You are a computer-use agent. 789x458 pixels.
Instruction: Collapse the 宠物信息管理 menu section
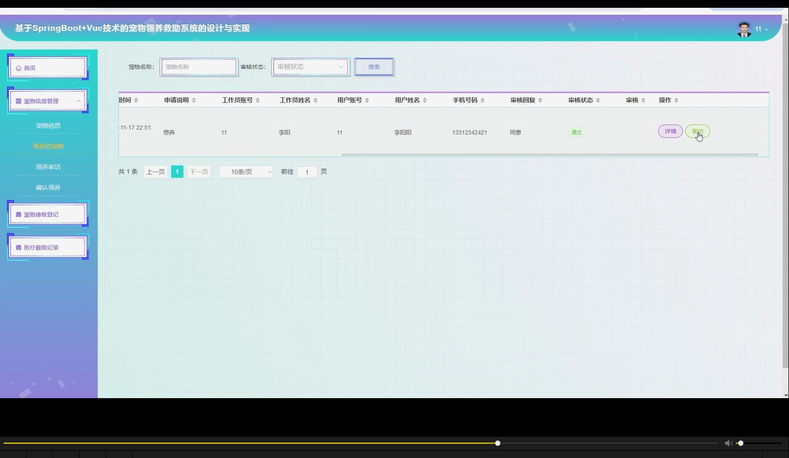point(79,100)
